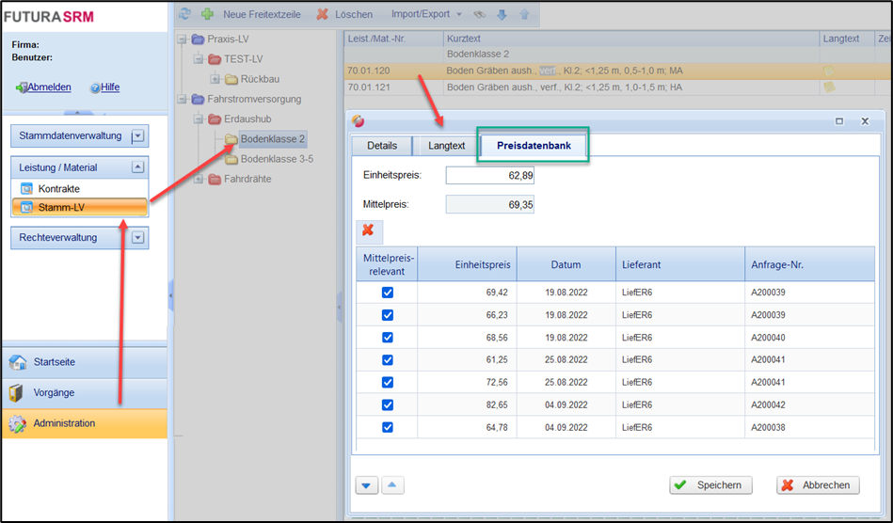
Task: Open Vorgänge via its box icon
Action: (x=17, y=392)
